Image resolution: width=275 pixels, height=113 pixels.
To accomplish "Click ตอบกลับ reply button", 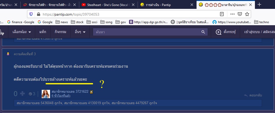I will point(253,95).
